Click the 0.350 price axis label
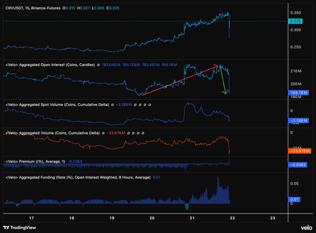The height and width of the screenshot is (233, 316). [296, 13]
